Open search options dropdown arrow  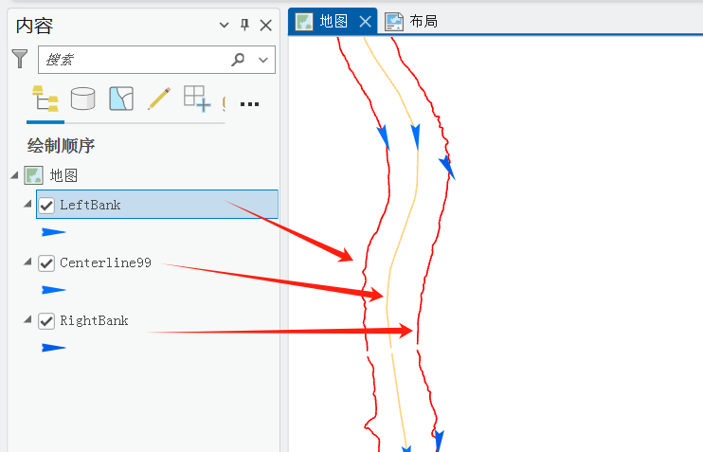(263, 60)
